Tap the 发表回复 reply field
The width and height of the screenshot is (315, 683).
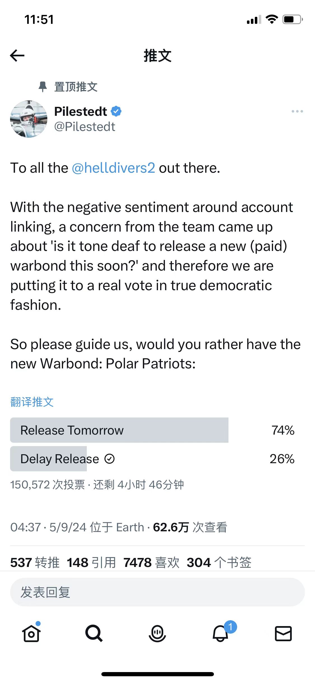pos(157,592)
